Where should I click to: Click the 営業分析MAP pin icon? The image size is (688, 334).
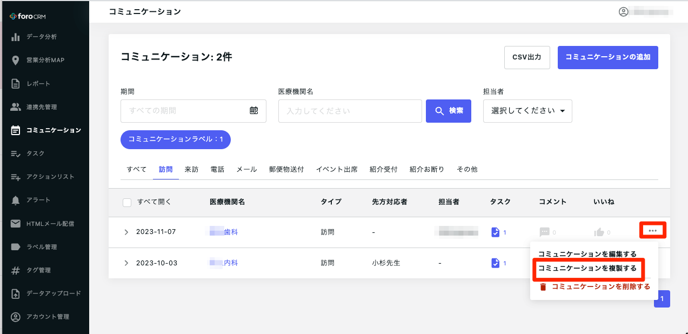pos(16,60)
